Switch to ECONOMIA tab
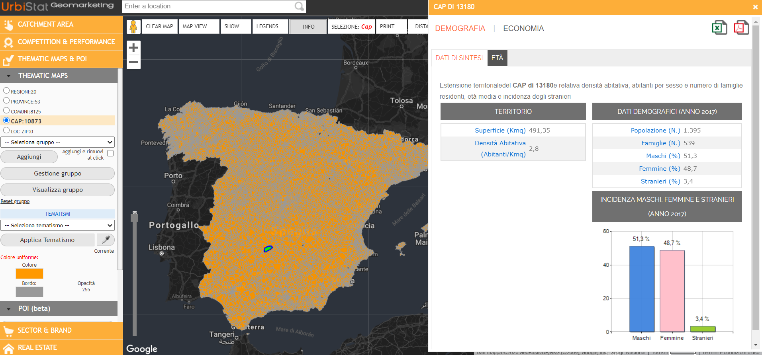The image size is (762, 355). point(523,28)
